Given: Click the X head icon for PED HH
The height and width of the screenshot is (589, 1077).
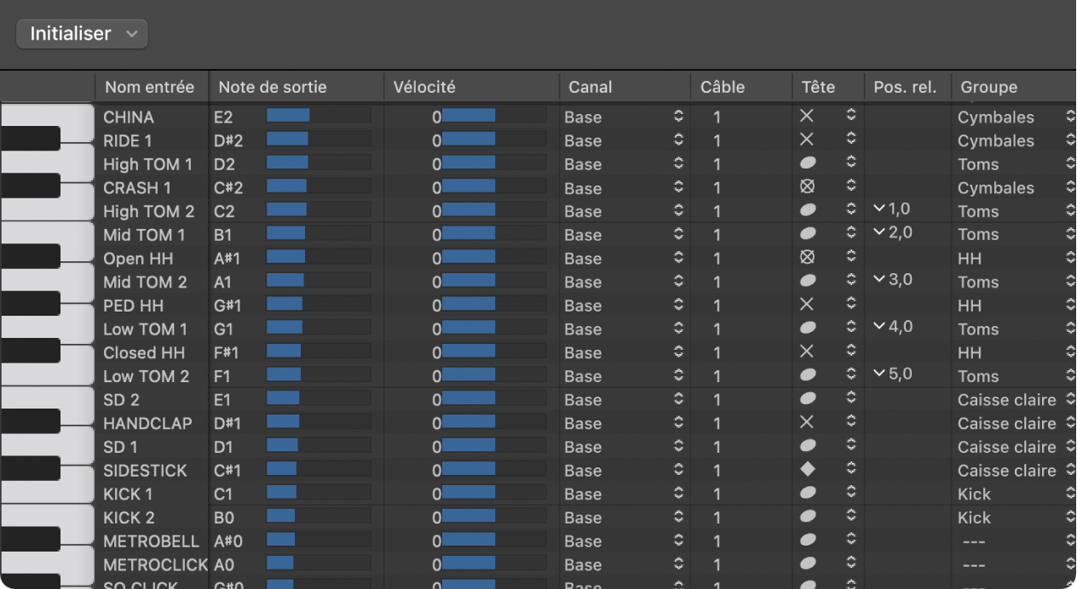Looking at the screenshot, I should [x=807, y=305].
